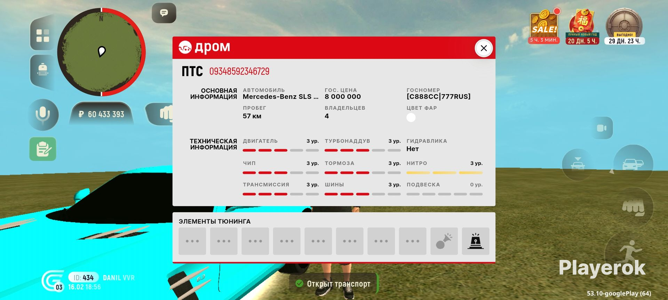Click the Нитро yellow level bar
This screenshot has width=668, height=300.
click(x=445, y=173)
